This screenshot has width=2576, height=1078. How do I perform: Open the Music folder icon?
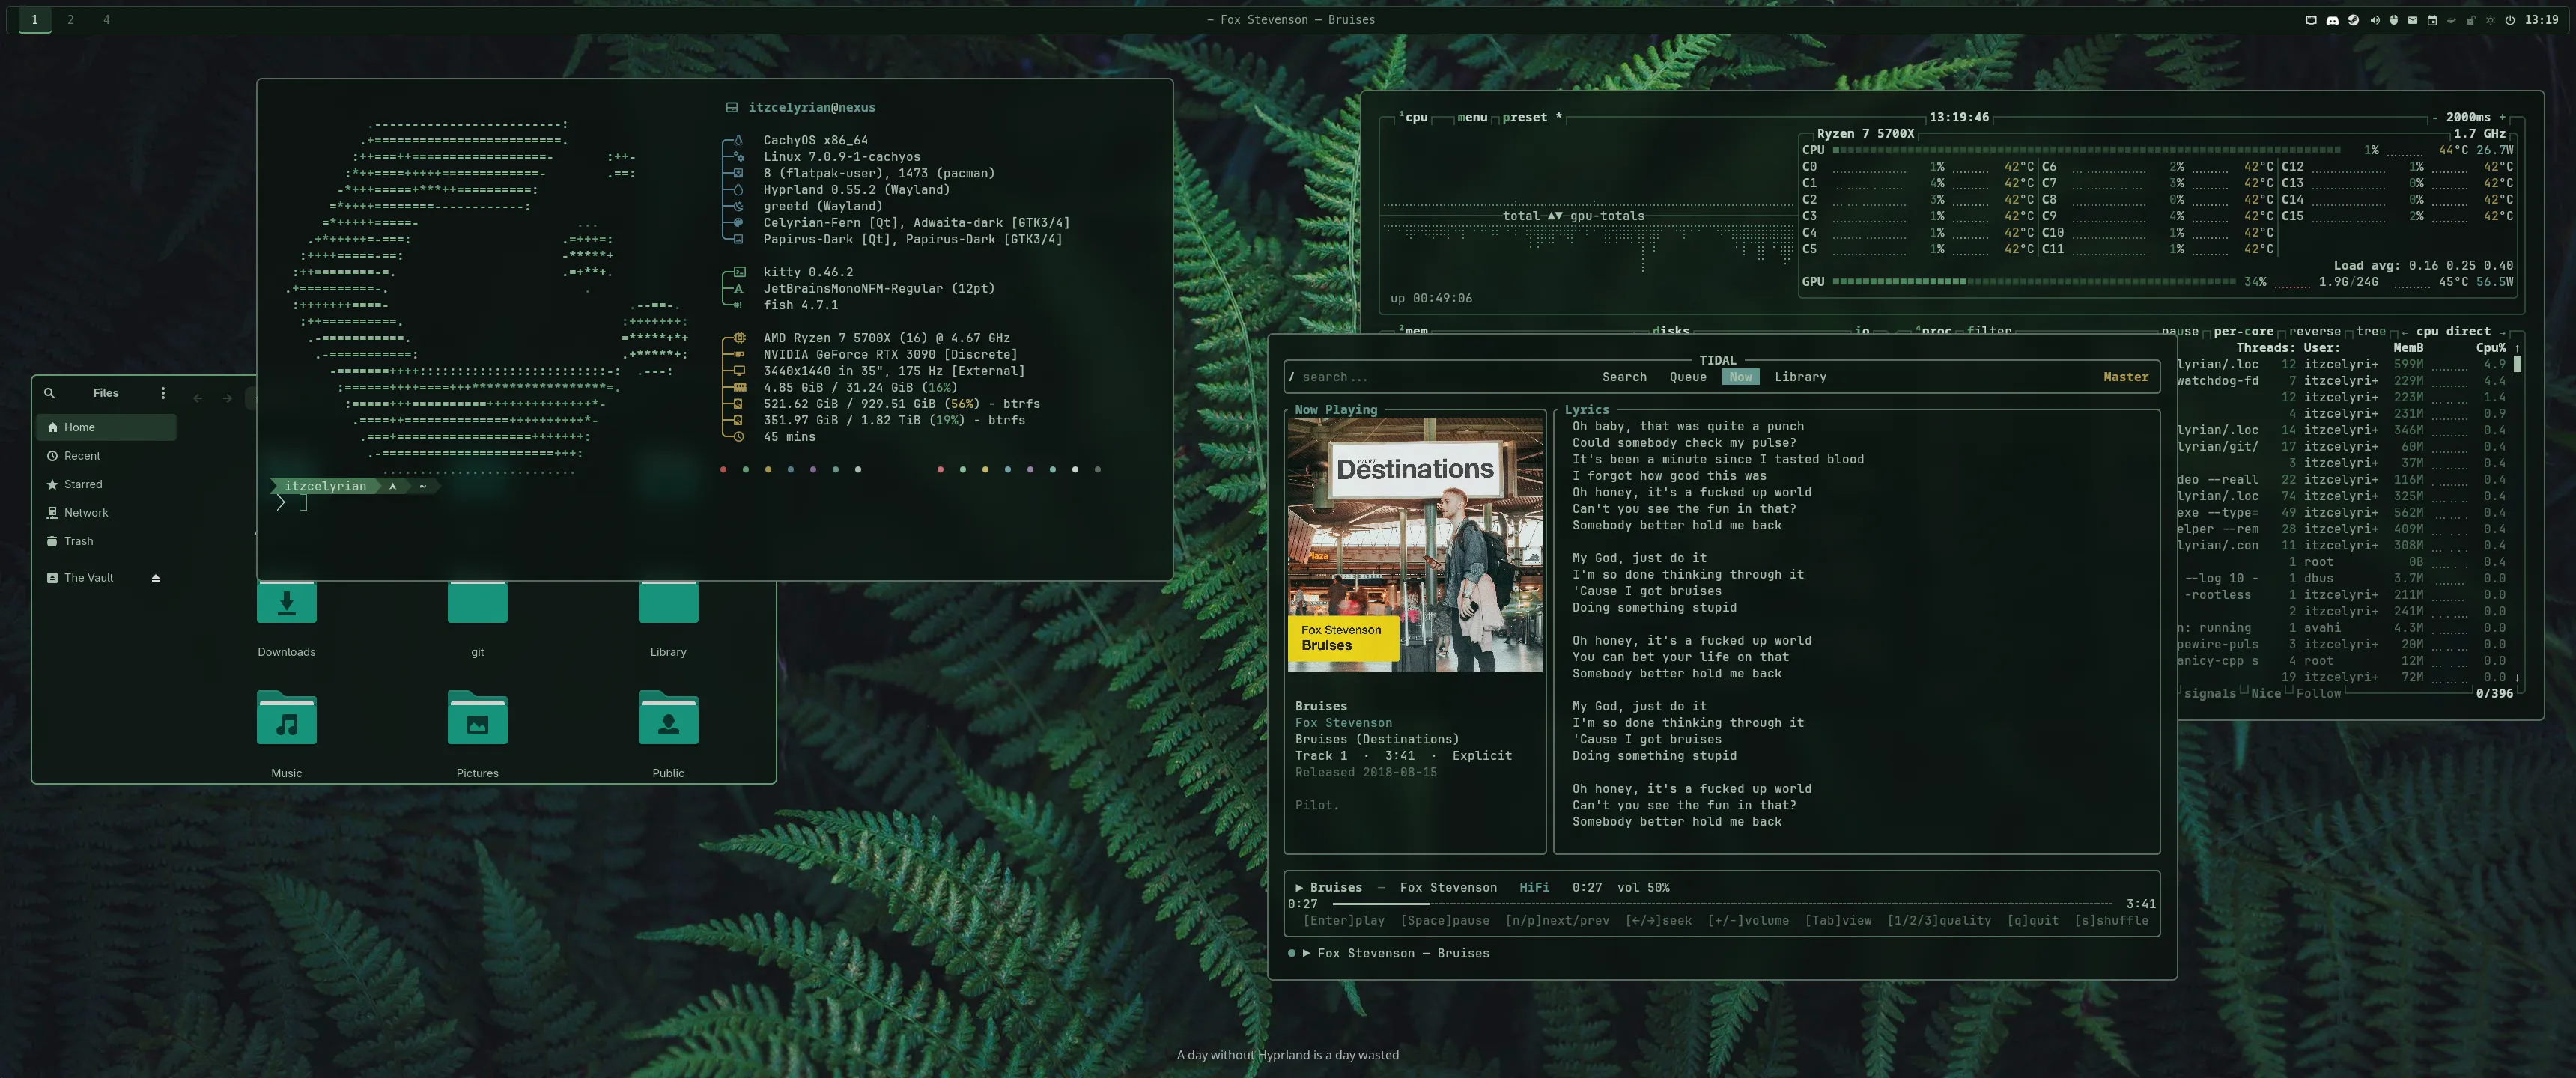click(x=286, y=717)
